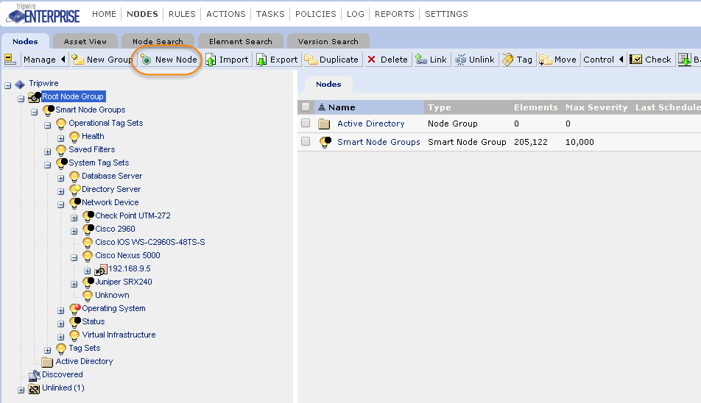The height and width of the screenshot is (403, 701).
Task: Open the Control dropdown menu
Action: [603, 60]
